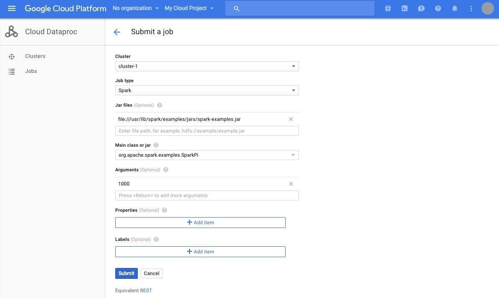Viewport: 499px width, 298px height.
Task: Open the hamburger navigation menu
Action: pyautogui.click(x=11, y=8)
